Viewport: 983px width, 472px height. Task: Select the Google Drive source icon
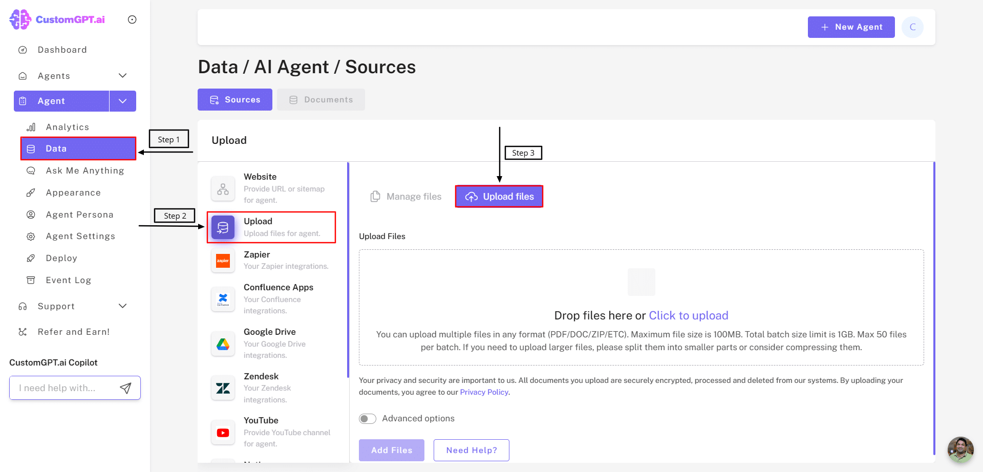pos(223,344)
